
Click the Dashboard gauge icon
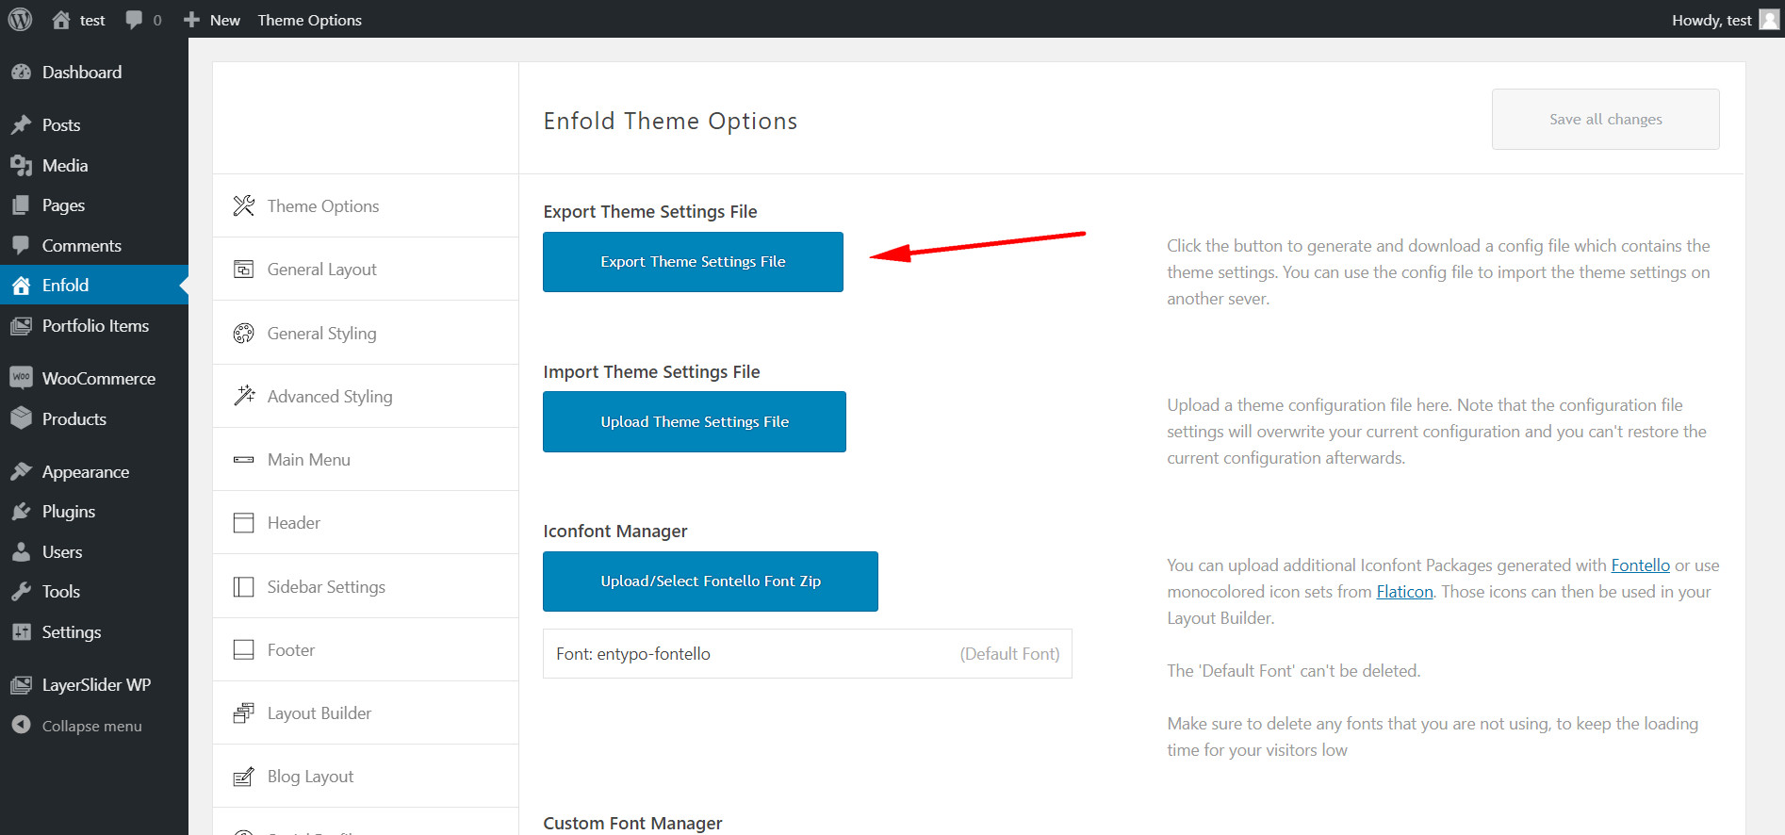tap(21, 73)
